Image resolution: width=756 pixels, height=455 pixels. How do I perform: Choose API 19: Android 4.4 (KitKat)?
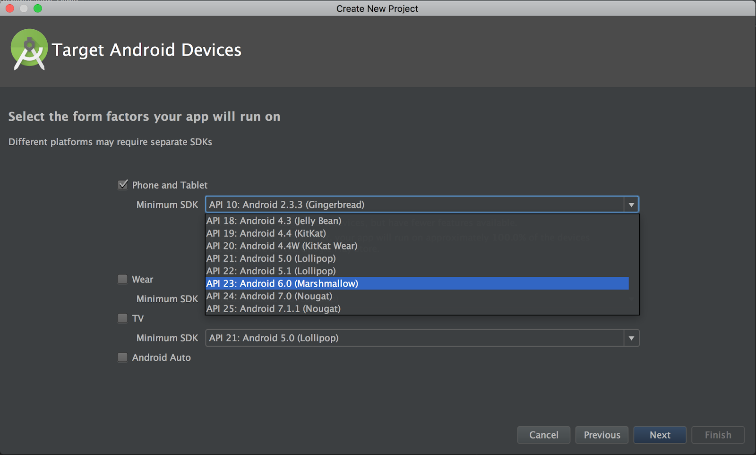266,233
